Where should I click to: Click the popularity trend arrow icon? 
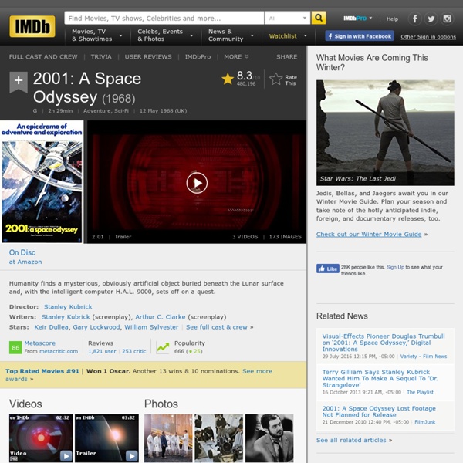point(163,347)
